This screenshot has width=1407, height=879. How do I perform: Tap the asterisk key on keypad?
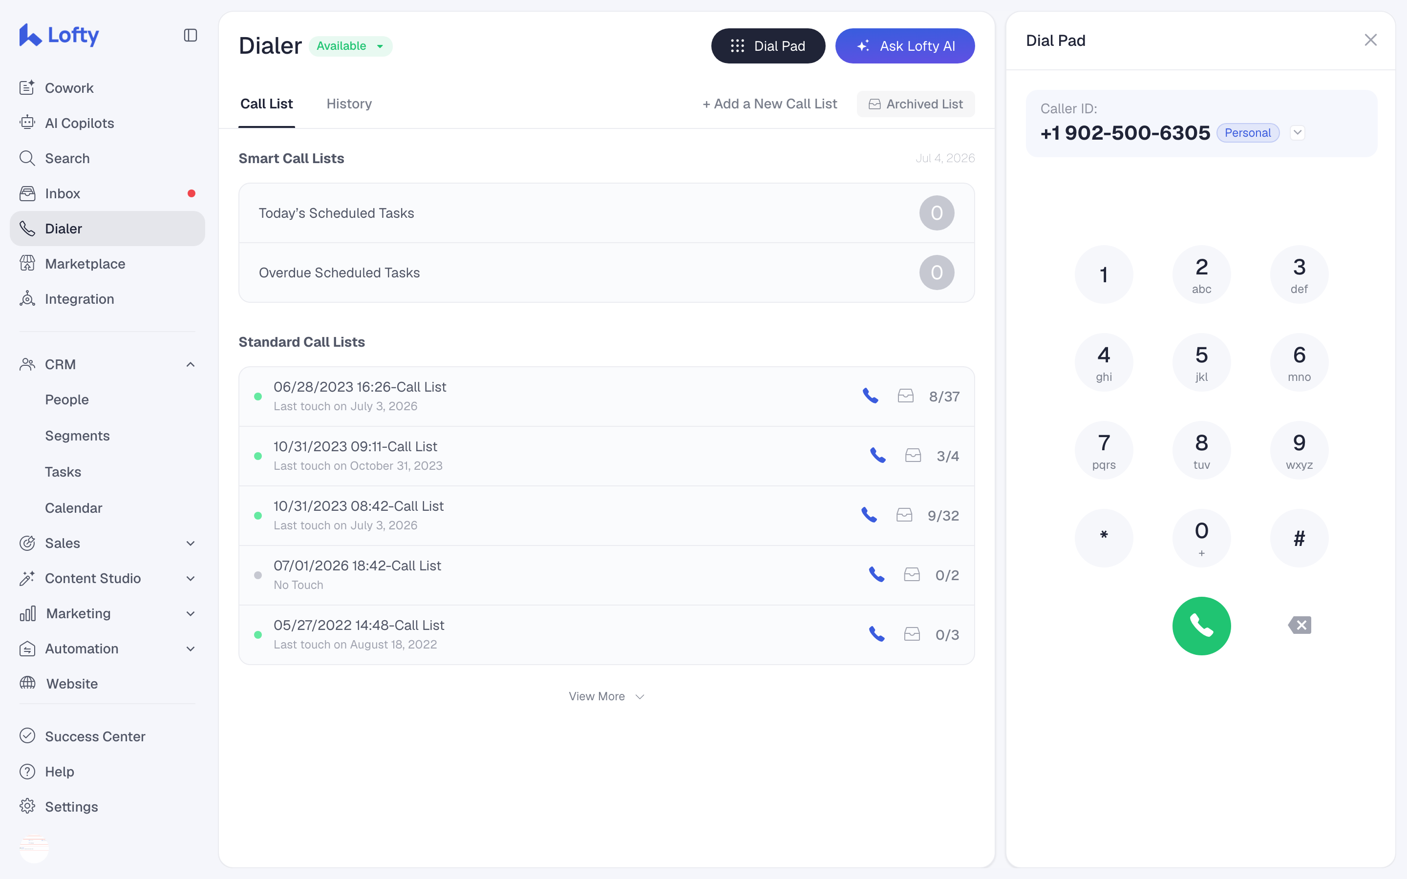click(1104, 538)
